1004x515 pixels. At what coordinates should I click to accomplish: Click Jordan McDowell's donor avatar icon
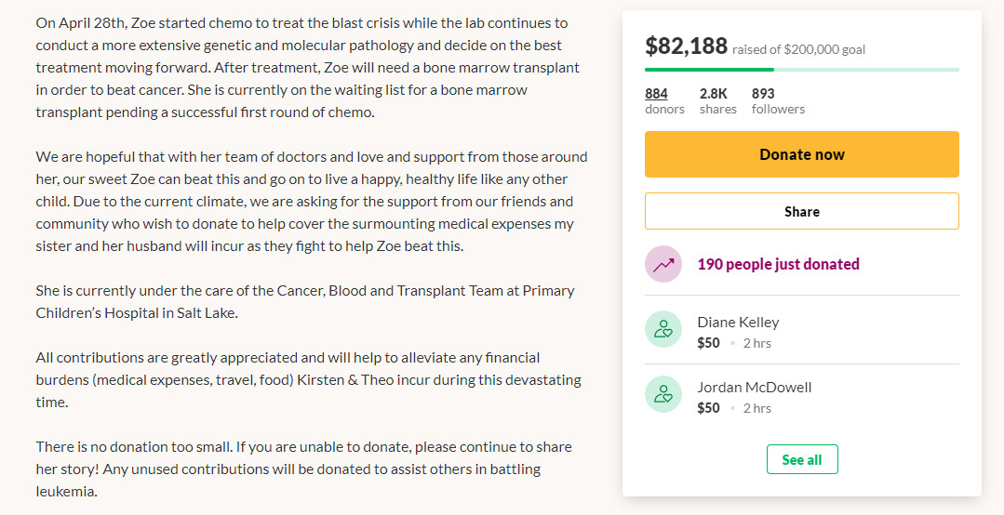tap(663, 394)
